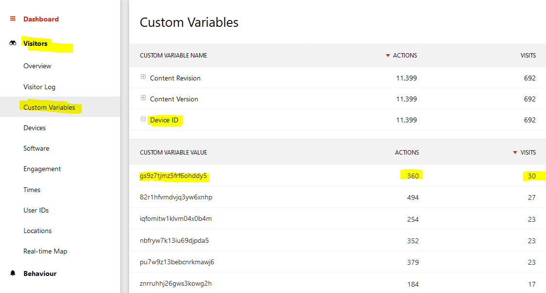This screenshot has height=293, width=546.
Task: Click visits count 27
Action: coord(532,197)
